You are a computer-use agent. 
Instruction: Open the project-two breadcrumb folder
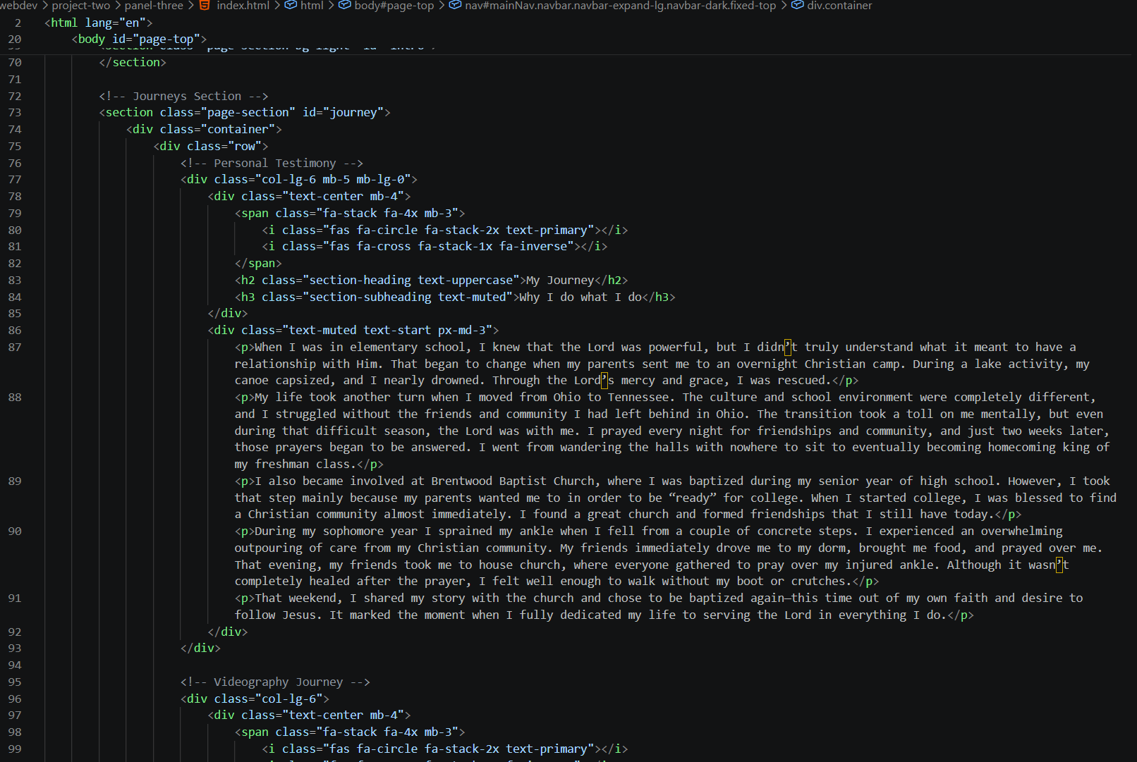point(81,6)
